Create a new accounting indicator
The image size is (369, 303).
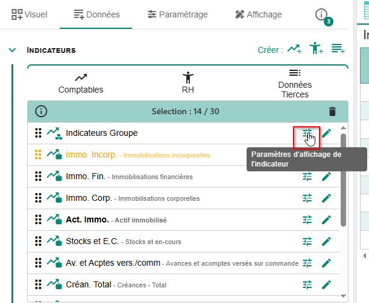294,49
